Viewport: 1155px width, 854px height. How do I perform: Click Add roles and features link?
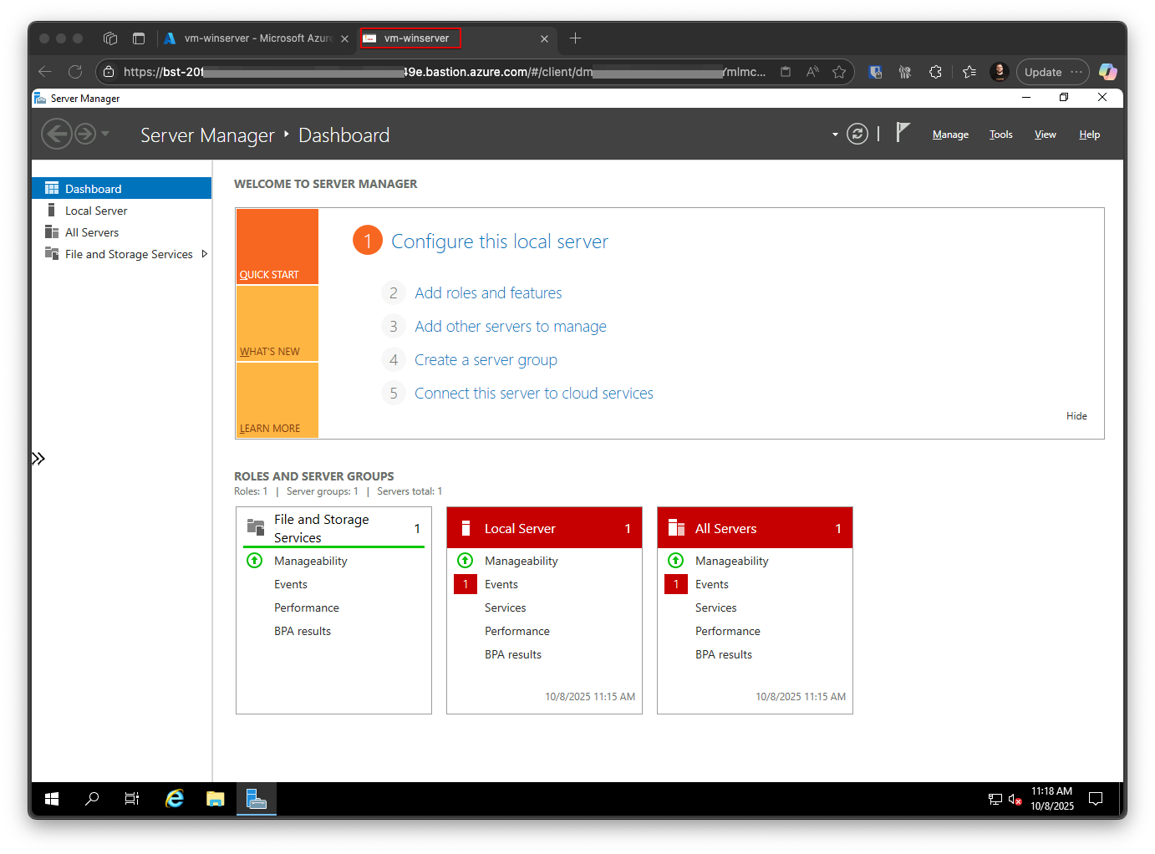click(x=488, y=293)
